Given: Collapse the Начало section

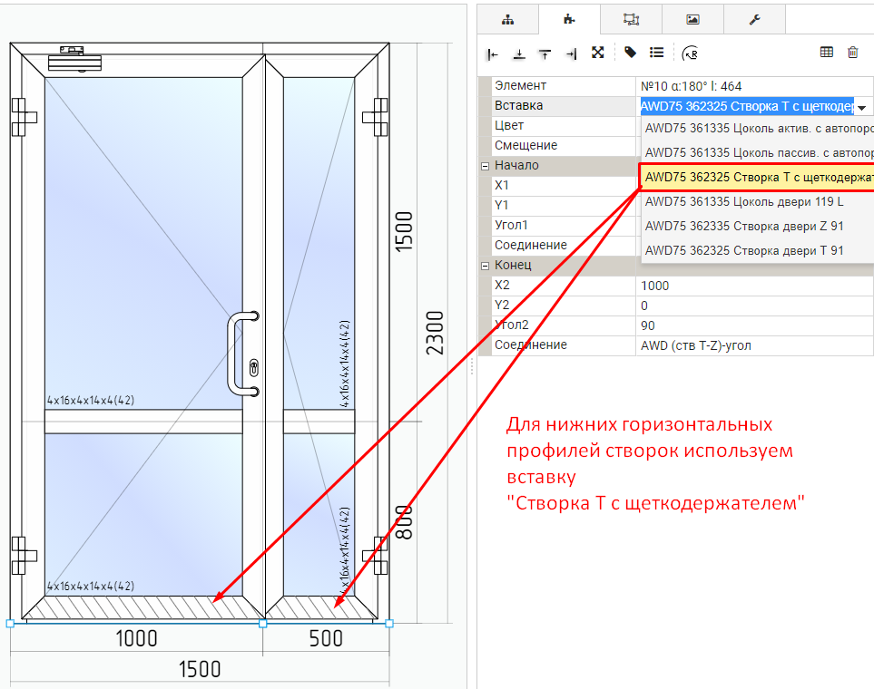Looking at the screenshot, I should (485, 166).
